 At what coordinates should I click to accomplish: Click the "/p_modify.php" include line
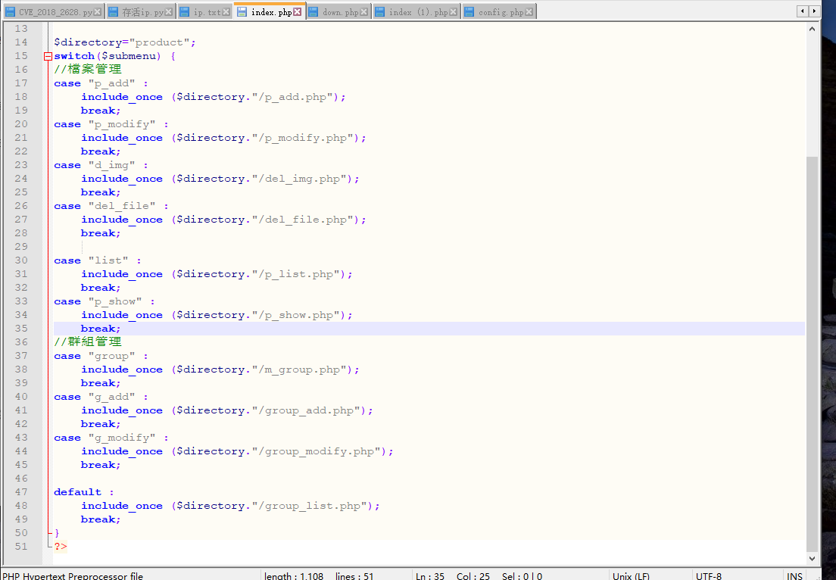[223, 138]
